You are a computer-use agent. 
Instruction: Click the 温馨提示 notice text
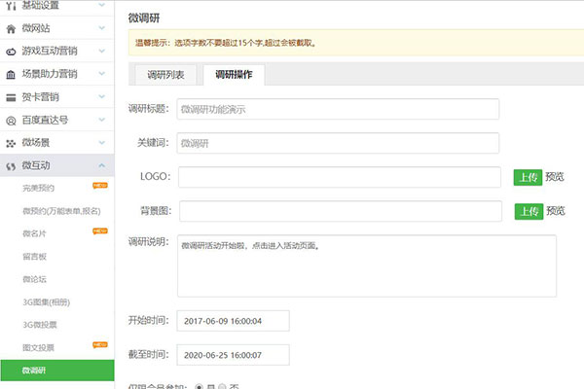pos(226,43)
